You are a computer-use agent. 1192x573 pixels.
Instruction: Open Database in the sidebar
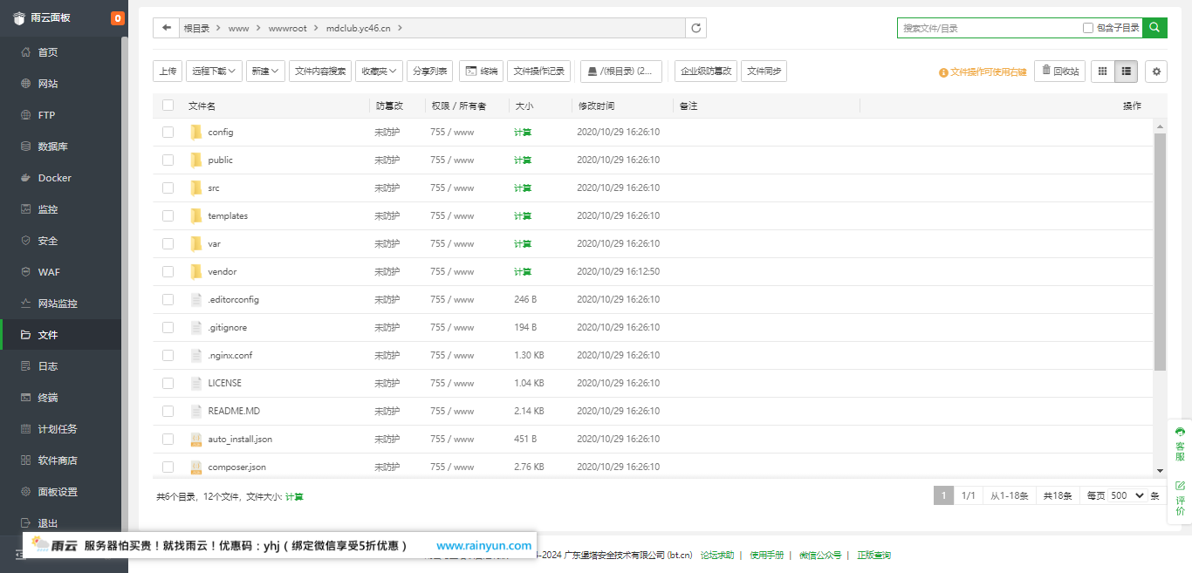coord(61,147)
